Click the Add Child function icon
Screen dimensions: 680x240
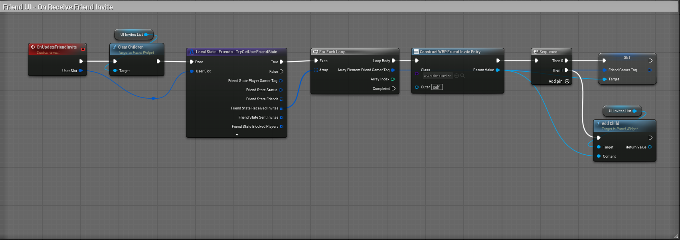pyautogui.click(x=598, y=123)
